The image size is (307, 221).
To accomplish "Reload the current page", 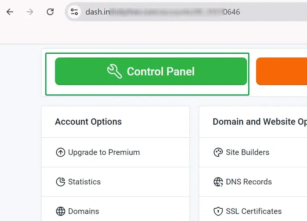I will (x=50, y=12).
